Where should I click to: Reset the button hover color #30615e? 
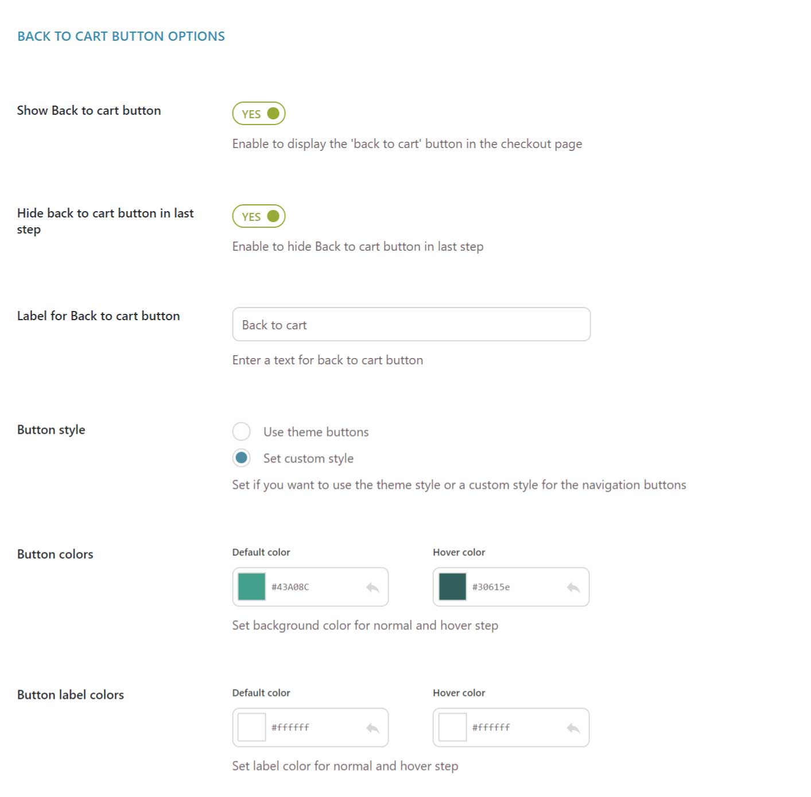573,587
